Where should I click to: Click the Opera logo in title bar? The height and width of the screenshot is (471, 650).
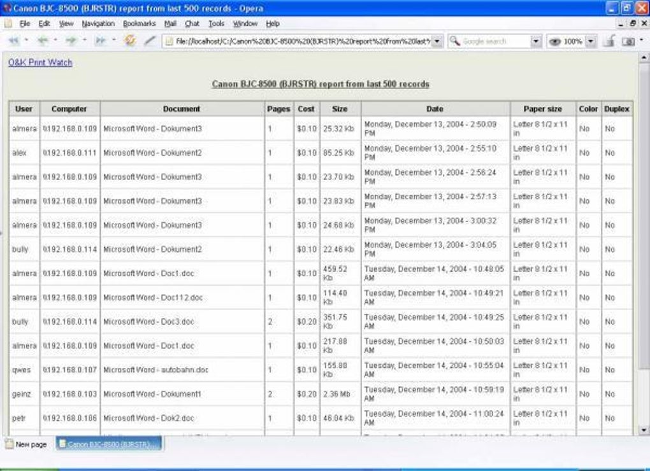pos(6,8)
